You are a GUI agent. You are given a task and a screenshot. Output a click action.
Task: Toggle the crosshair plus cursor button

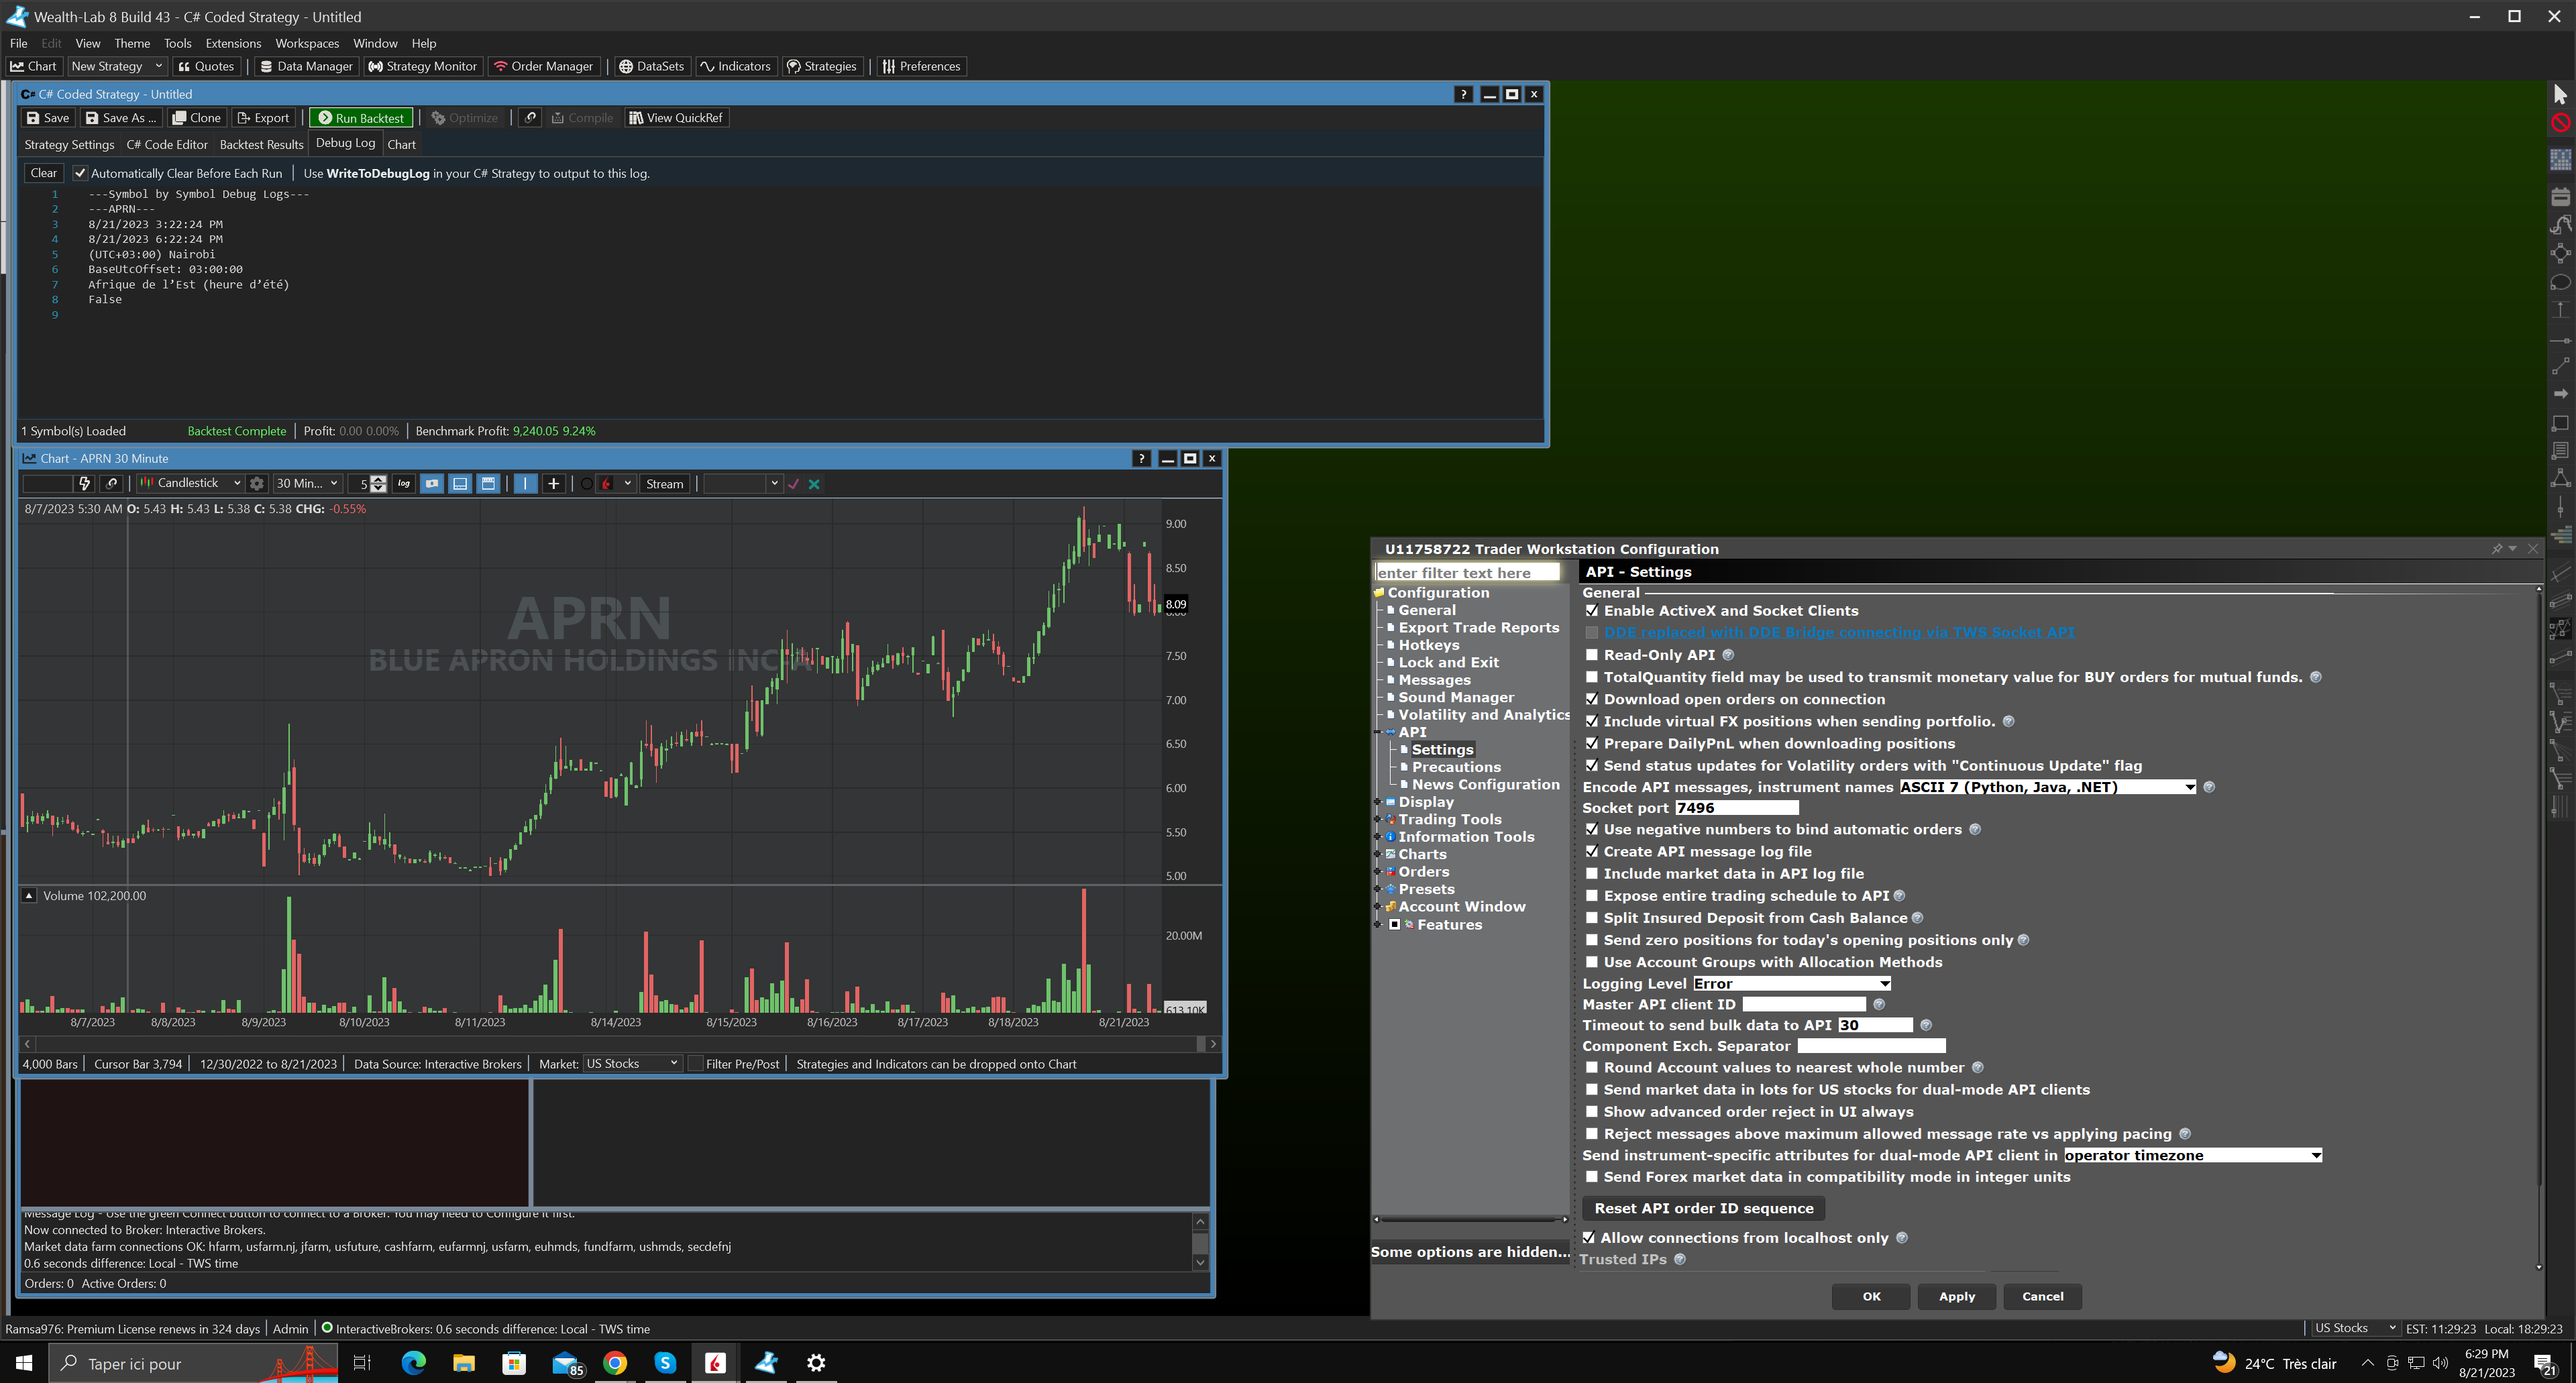coord(553,484)
